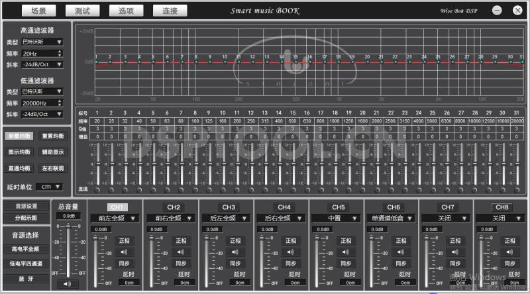The height and width of the screenshot is (294, 530).
Task: Expand the CH5 中置 output type dropdown
Action: point(339,218)
